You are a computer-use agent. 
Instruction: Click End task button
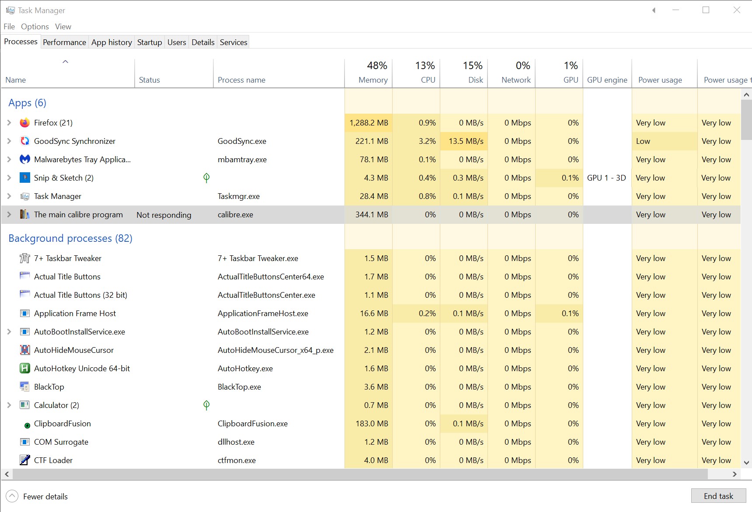pos(718,496)
